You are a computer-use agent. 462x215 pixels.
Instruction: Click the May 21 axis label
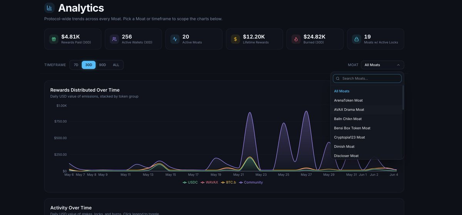(x=238, y=175)
